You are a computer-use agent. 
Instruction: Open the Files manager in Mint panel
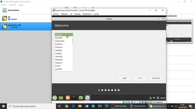[81, 98]
